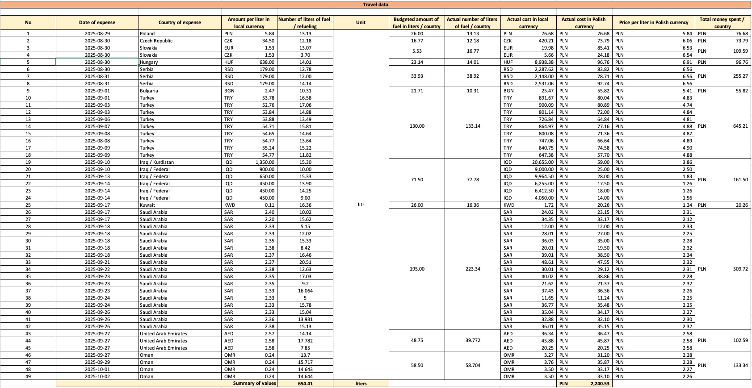Image resolution: width=752 pixels, height=388 pixels.
Task: Click "Total money spent / country" header
Action: pos(722,23)
